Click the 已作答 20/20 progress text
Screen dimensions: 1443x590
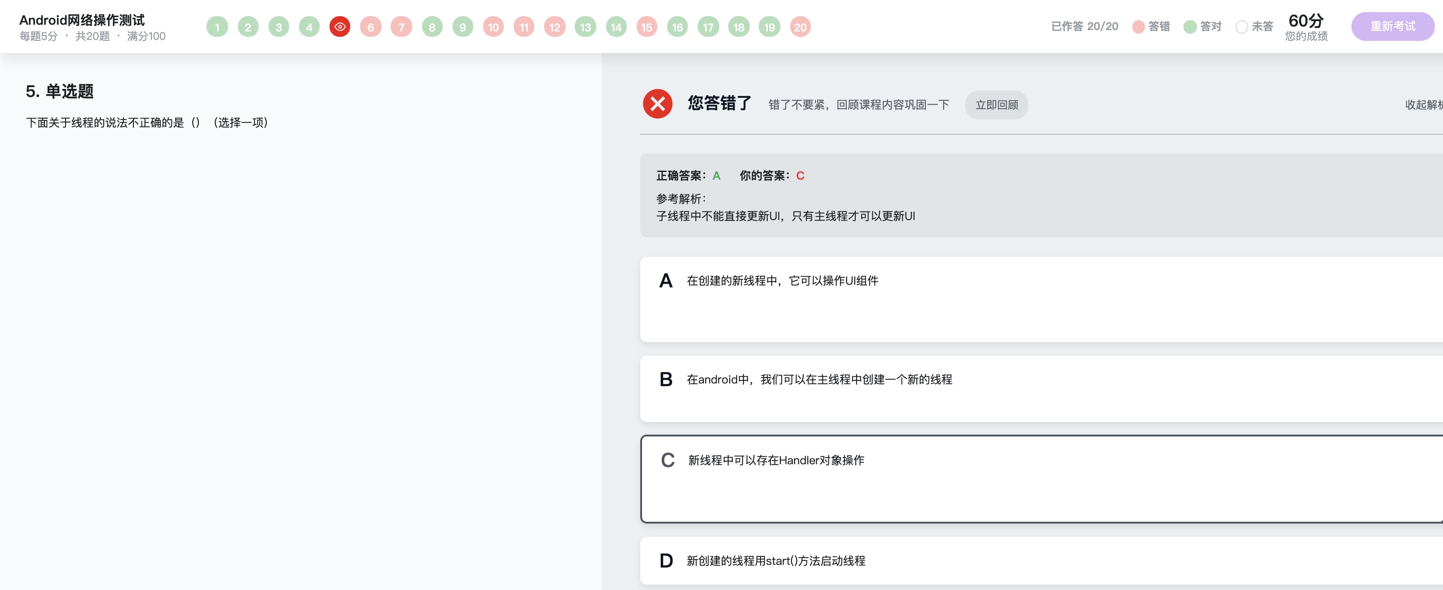pos(1084,26)
